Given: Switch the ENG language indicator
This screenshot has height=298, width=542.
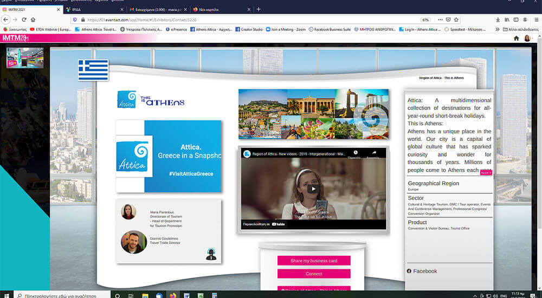Looking at the screenshot, I should (x=504, y=296).
